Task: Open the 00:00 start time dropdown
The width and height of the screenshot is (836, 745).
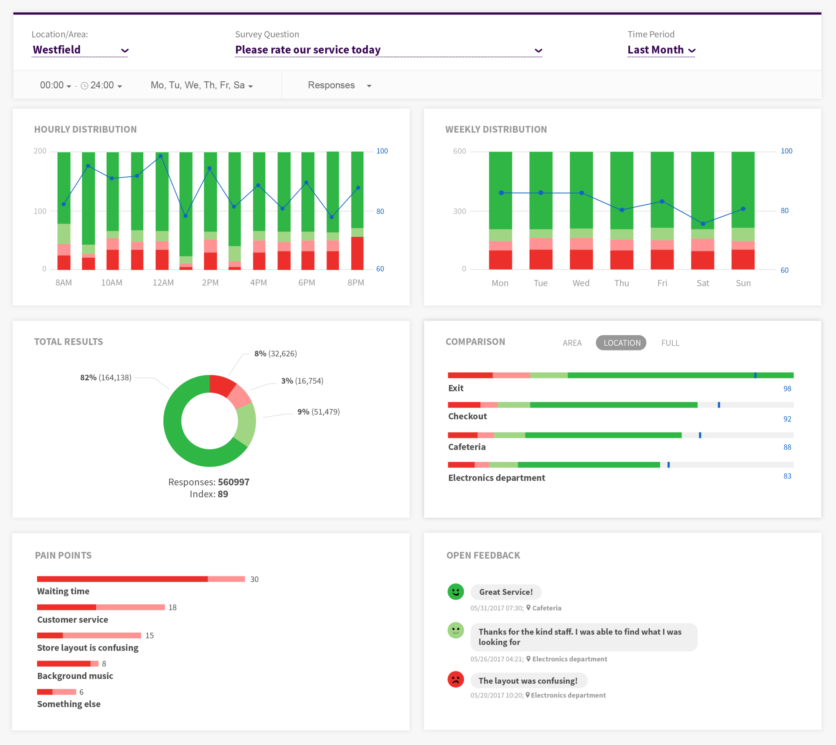Action: pyautogui.click(x=55, y=85)
